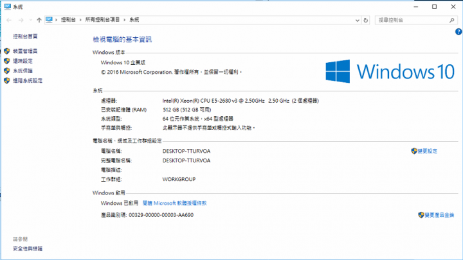Click product ID 00329-00000-00003-AA690
The image size is (463, 260).
pos(161,215)
